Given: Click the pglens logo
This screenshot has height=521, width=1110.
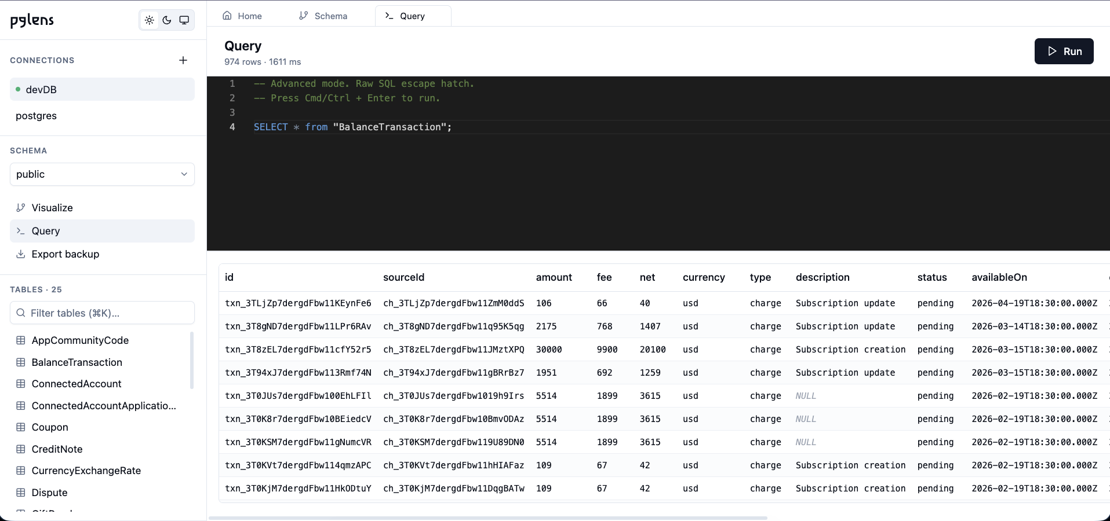Looking at the screenshot, I should (x=32, y=21).
